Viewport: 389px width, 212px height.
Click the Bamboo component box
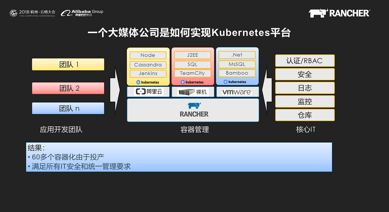click(237, 73)
